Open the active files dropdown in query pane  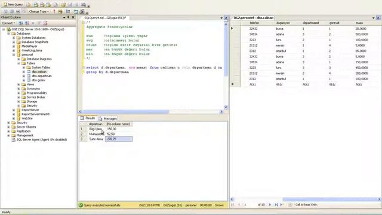(221, 18)
